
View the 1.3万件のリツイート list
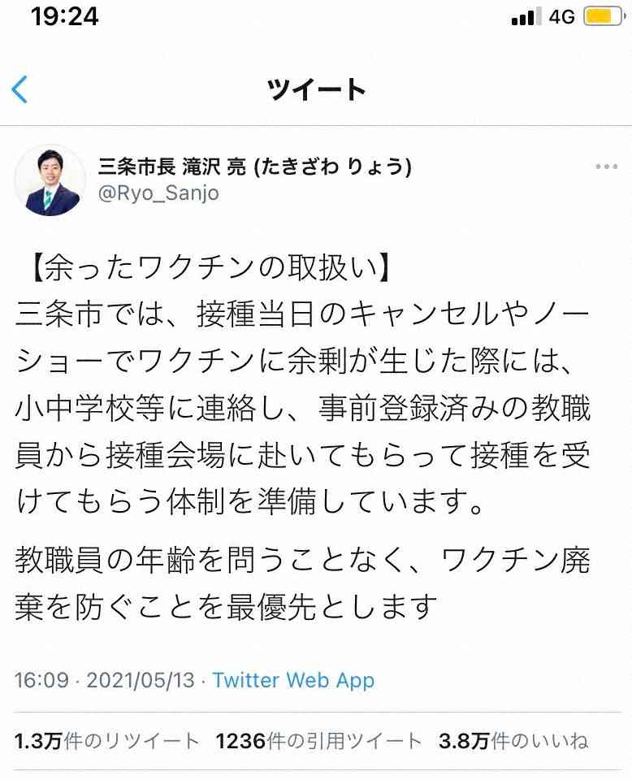(x=107, y=741)
